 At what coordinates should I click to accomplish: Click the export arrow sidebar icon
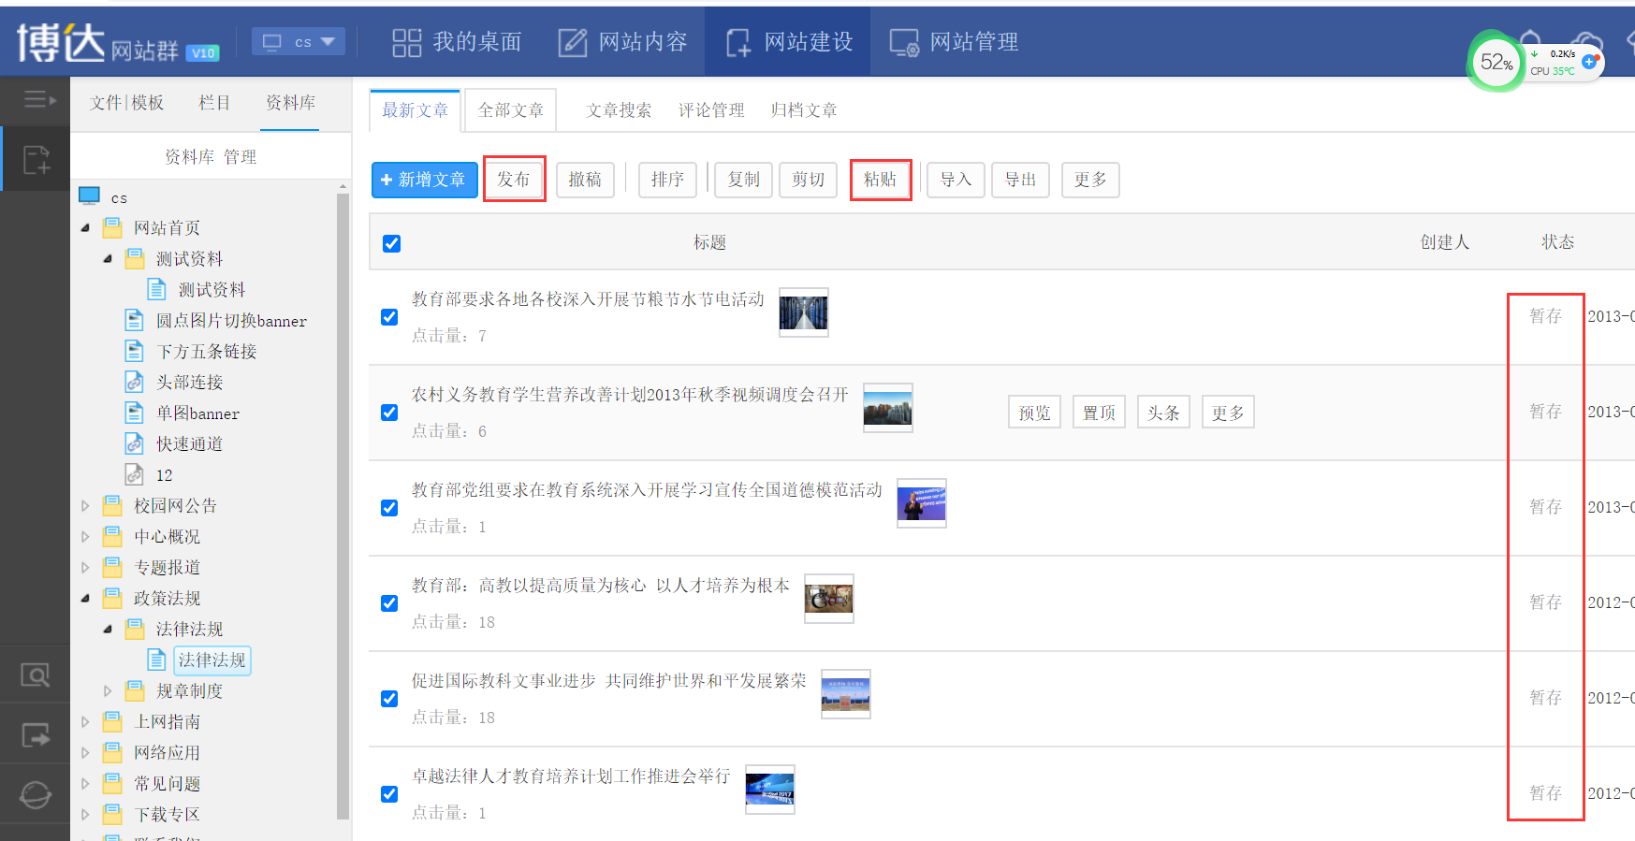35,735
